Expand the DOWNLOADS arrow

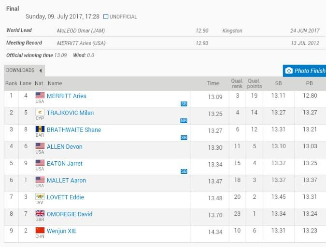[41, 70]
